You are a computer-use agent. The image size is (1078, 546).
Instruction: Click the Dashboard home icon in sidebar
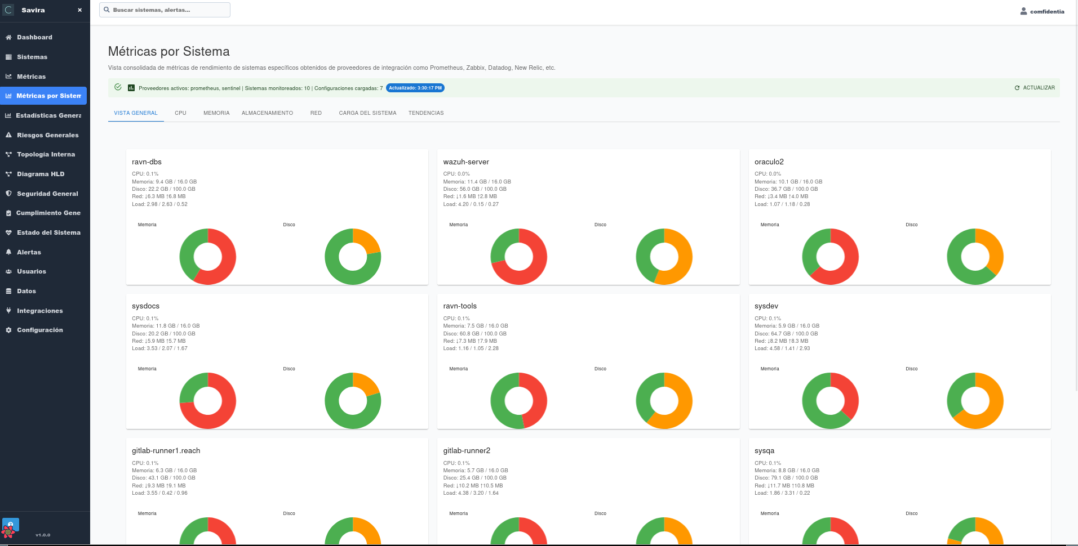point(8,37)
